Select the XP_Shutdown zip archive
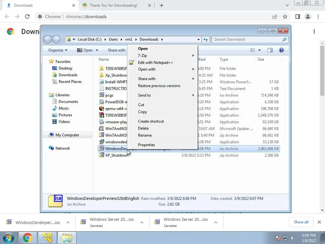 117,155
